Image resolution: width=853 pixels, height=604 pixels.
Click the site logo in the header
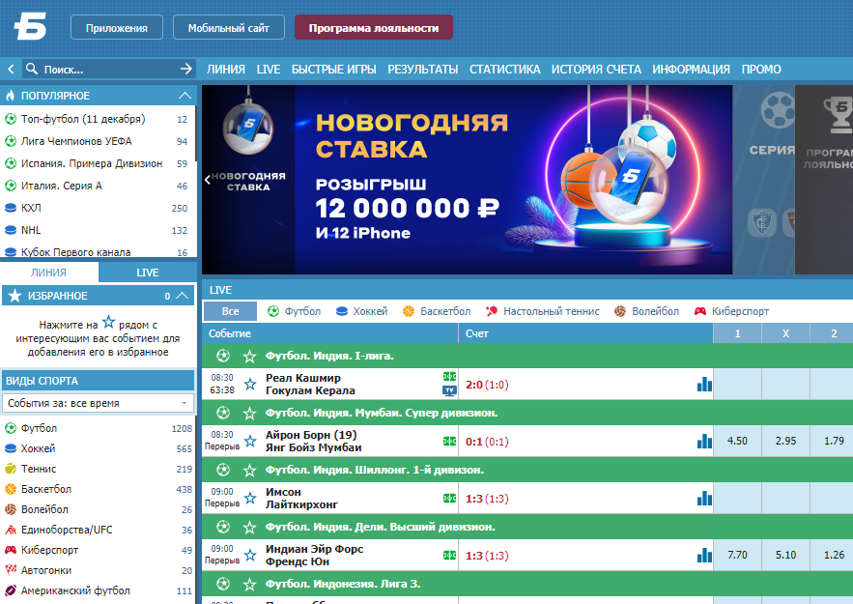pyautogui.click(x=31, y=27)
